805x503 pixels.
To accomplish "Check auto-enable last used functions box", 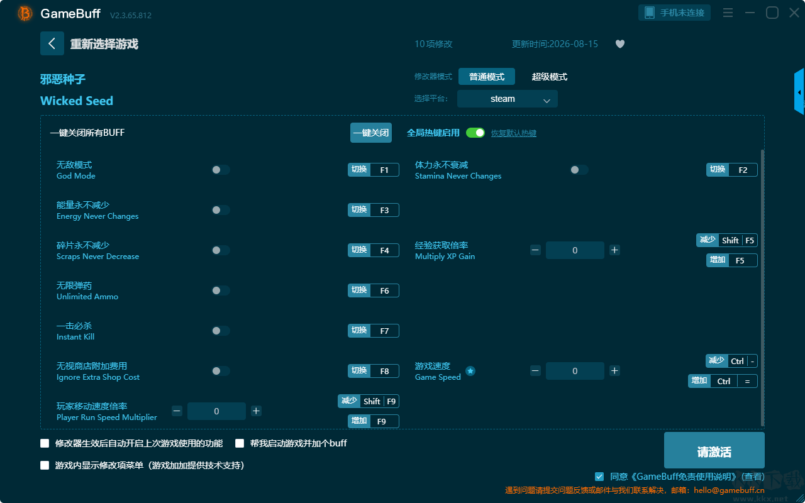I will pos(45,443).
